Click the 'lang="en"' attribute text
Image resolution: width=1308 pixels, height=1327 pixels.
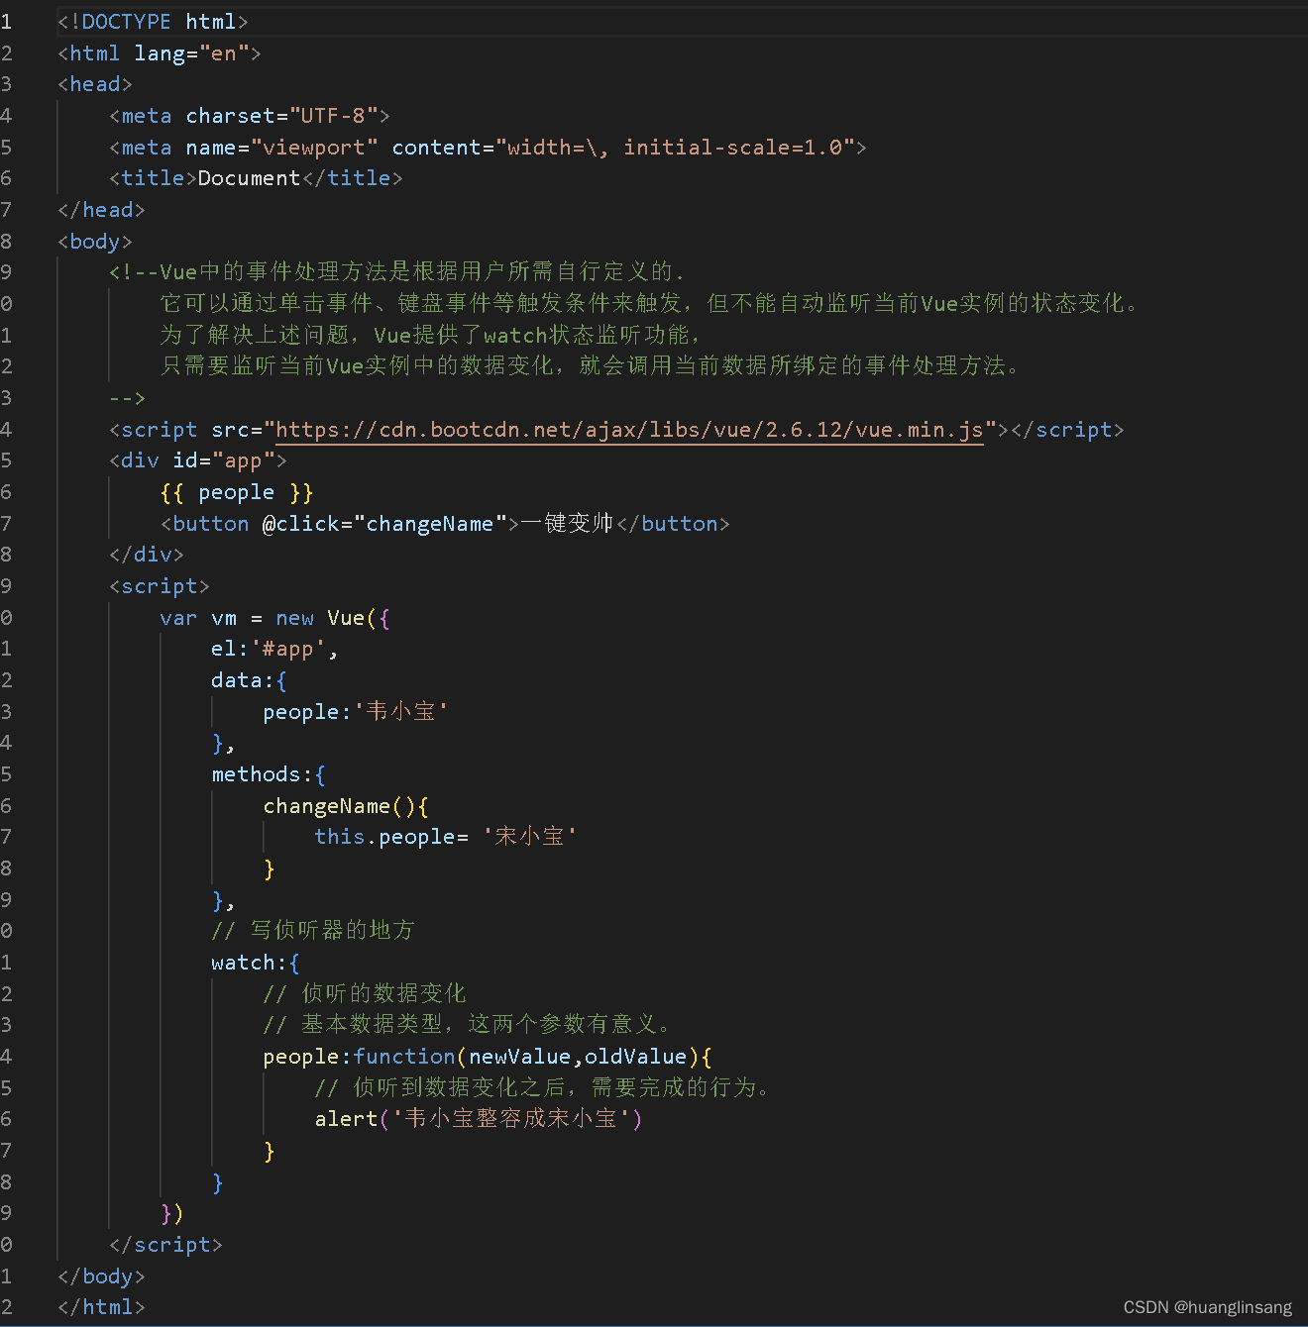[x=192, y=53]
